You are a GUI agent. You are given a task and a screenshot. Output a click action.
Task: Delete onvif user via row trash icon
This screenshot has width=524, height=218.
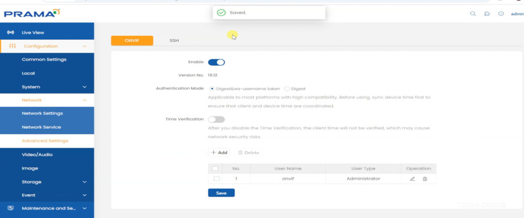point(425,179)
